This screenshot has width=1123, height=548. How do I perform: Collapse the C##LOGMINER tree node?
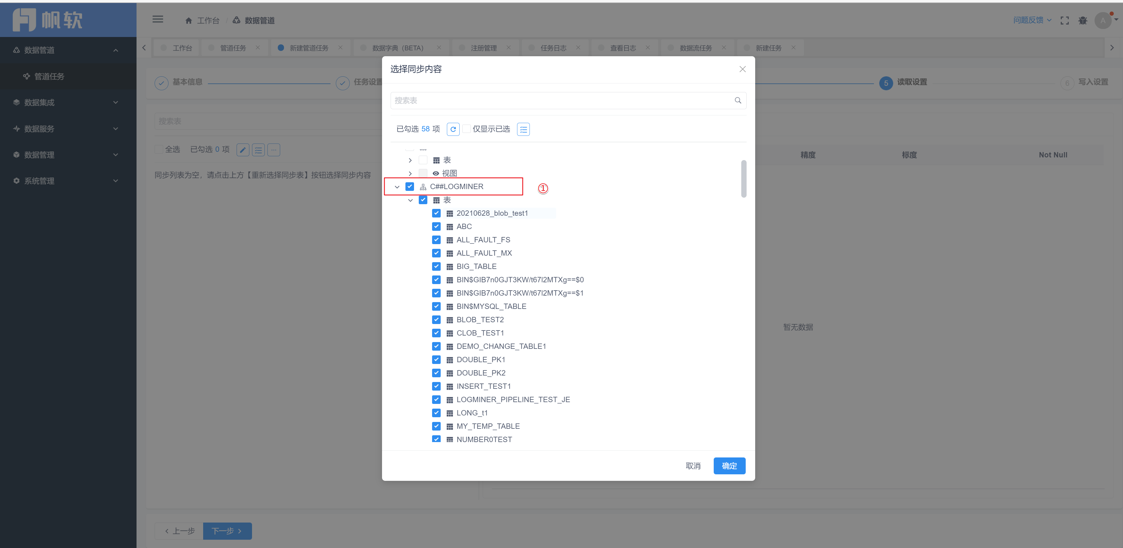(397, 187)
